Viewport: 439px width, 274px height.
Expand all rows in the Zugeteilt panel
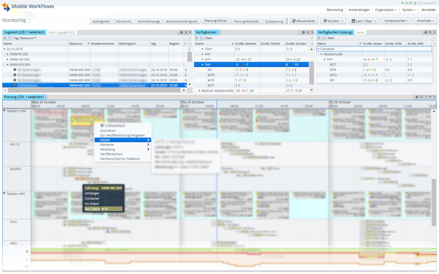(x=5, y=38)
